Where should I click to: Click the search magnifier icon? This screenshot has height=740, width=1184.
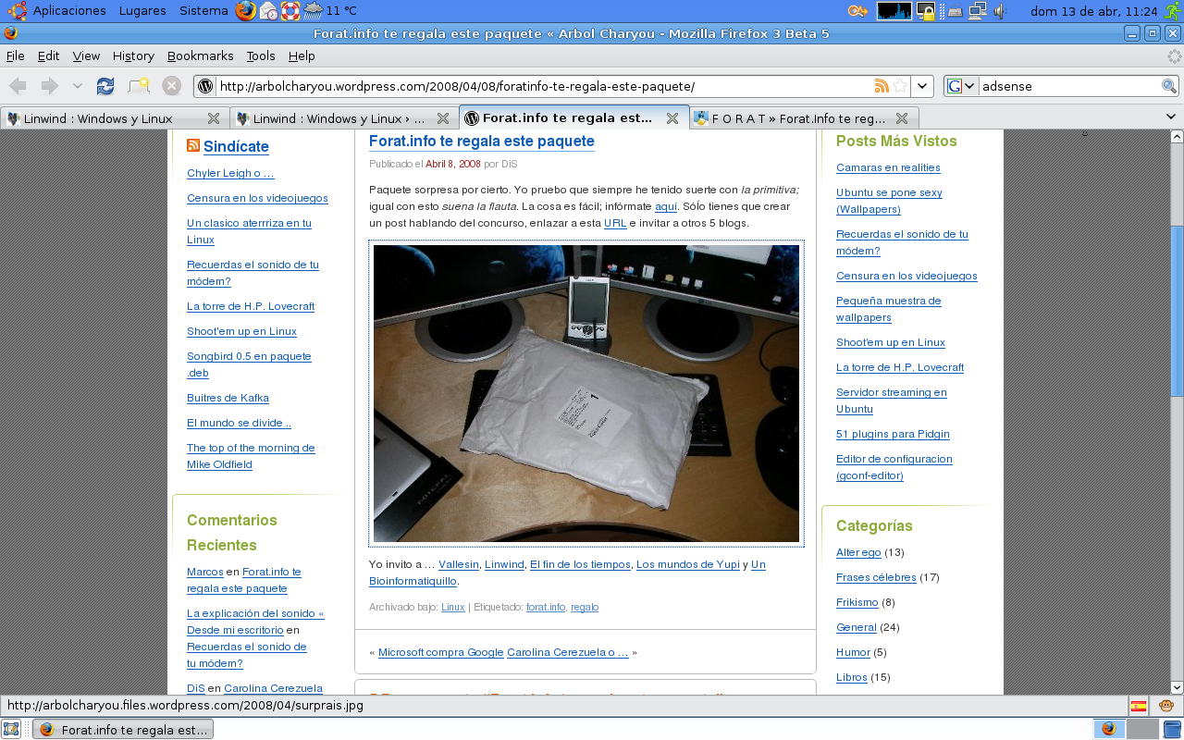1169,86
